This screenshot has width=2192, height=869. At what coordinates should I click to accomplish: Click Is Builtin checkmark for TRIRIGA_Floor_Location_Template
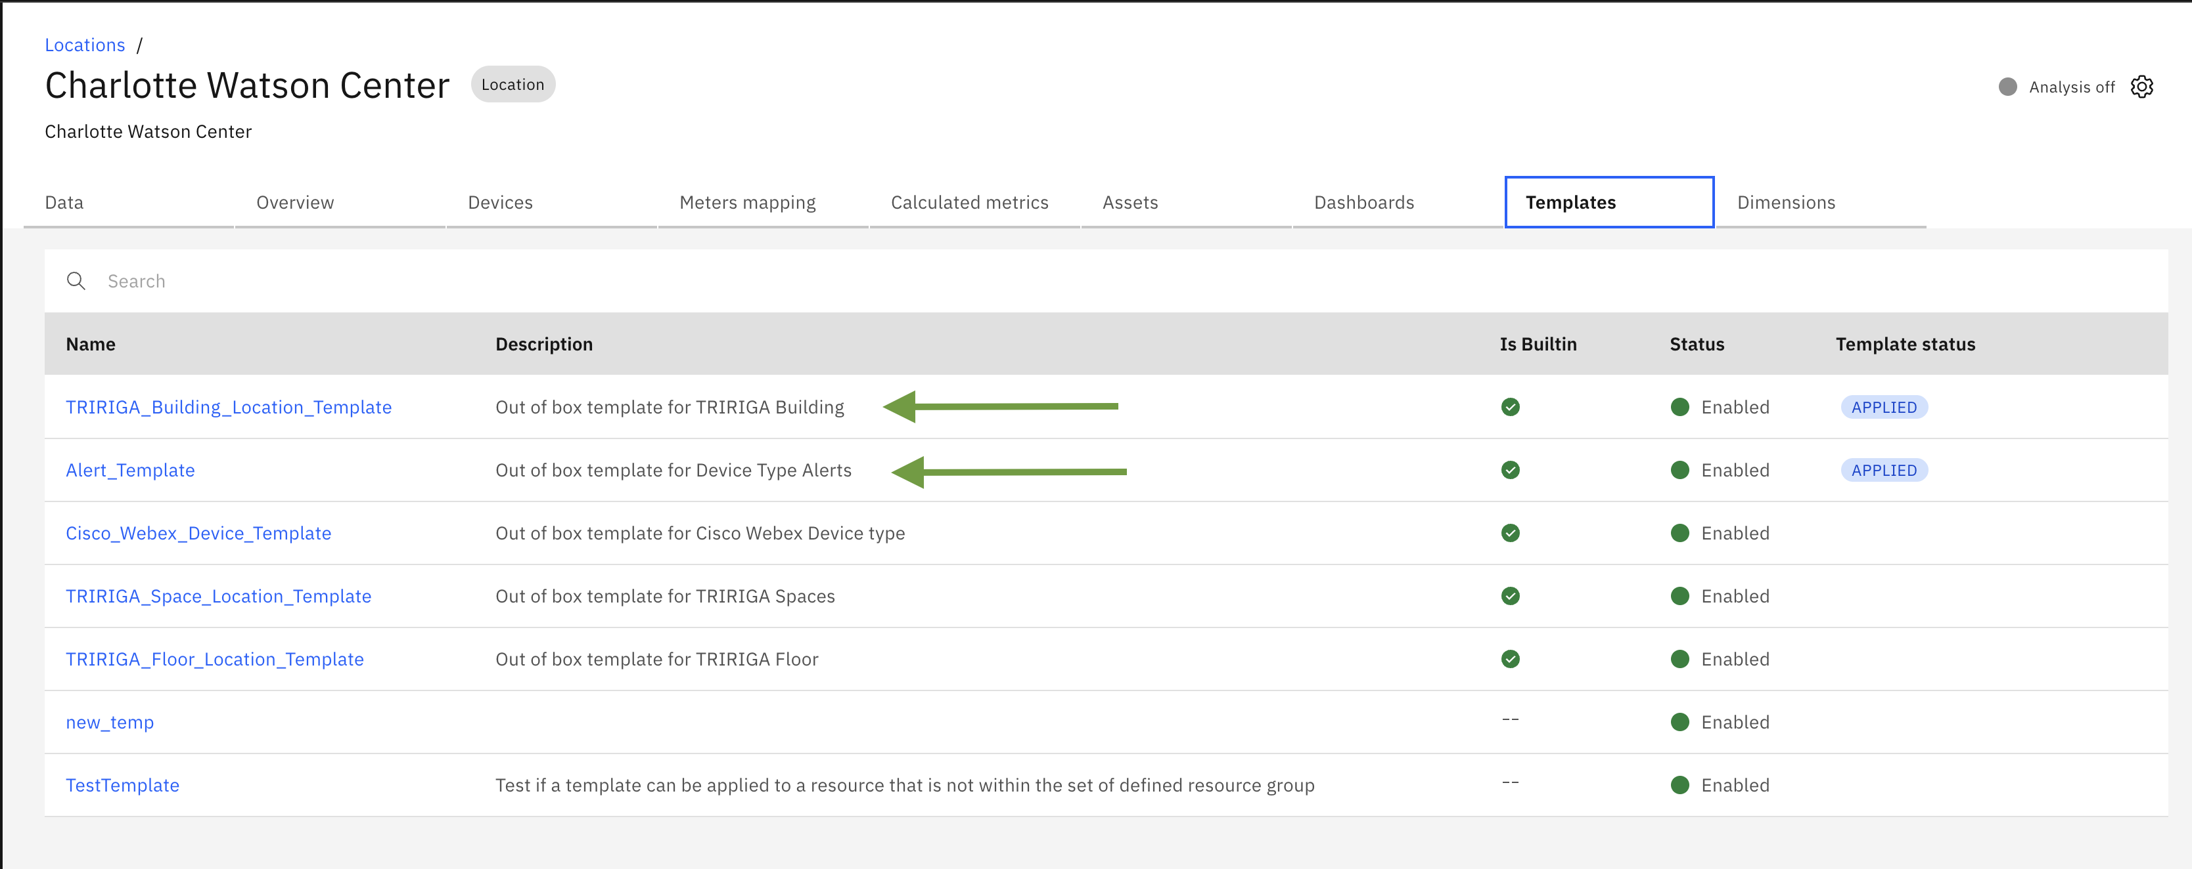tap(1511, 659)
